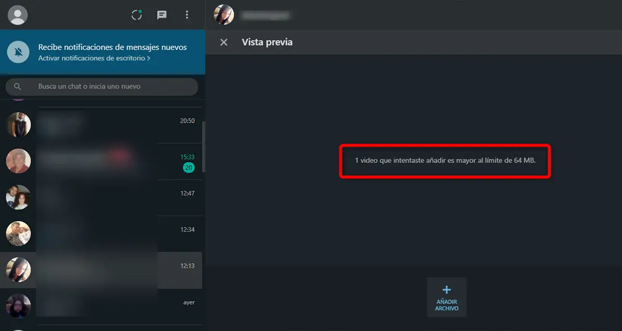Open the contact avatar in the chat header

tap(224, 14)
